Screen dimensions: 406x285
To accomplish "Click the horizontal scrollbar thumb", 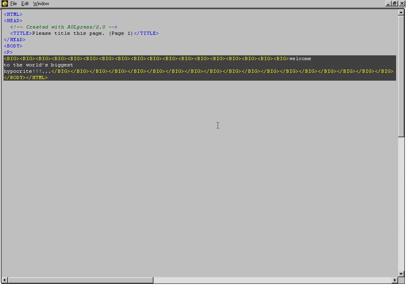I will point(79,280).
